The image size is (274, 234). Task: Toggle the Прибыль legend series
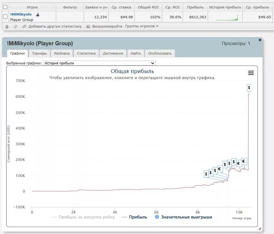pyautogui.click(x=134, y=217)
